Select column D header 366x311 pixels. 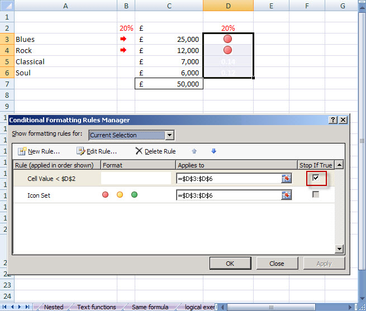pyautogui.click(x=228, y=6)
